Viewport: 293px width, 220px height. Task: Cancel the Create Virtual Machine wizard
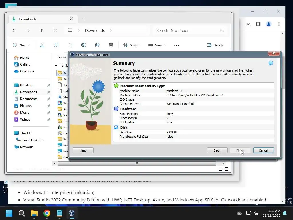tap(264, 150)
